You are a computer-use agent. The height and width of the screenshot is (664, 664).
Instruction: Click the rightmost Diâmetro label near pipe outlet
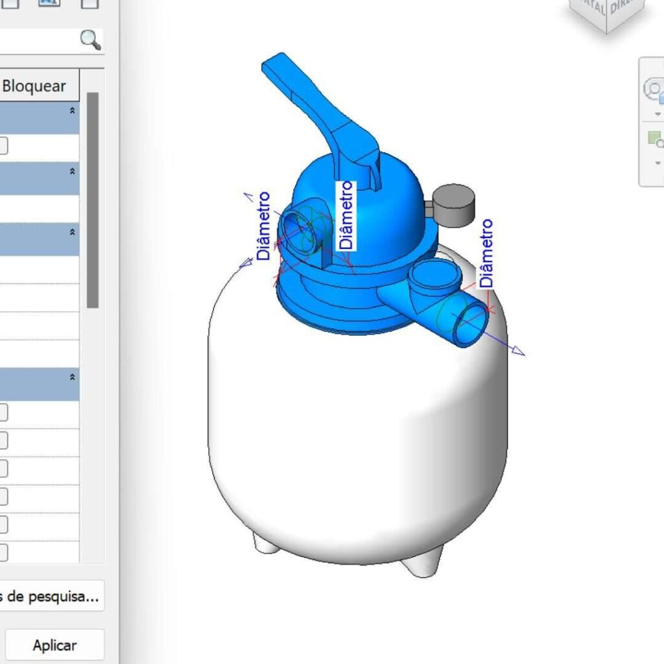pyautogui.click(x=486, y=253)
